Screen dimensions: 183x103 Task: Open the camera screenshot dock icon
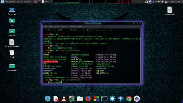[x=137, y=98]
